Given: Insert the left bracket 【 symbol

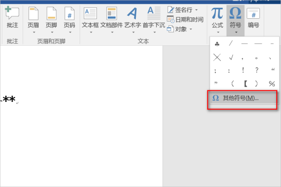Looking at the screenshot, I should click(x=246, y=84).
